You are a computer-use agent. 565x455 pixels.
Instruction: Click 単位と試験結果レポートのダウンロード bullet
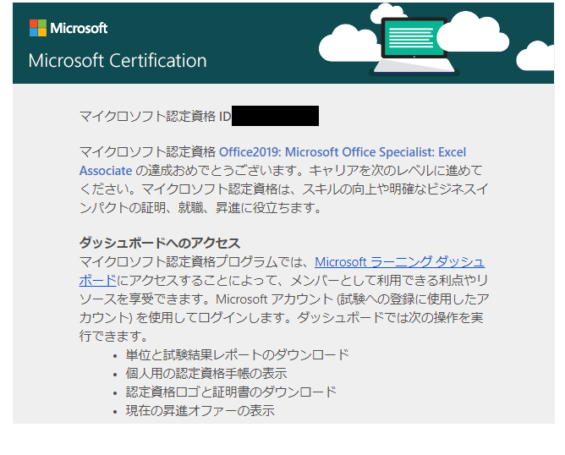pyautogui.click(x=238, y=355)
